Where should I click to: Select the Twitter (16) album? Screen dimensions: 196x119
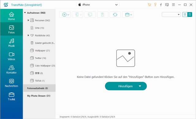[40, 58]
